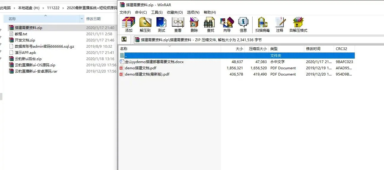Image resolution: width=384 pixels, height=170 pixels.
Task: Click size value 1,856,321
Action: [235, 68]
